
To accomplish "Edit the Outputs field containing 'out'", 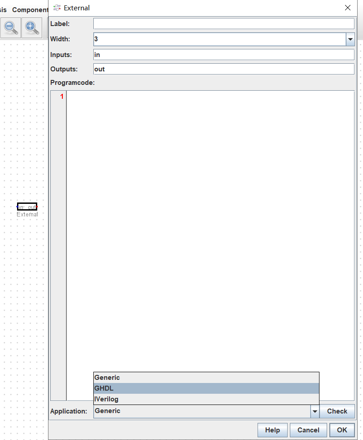I will click(223, 69).
